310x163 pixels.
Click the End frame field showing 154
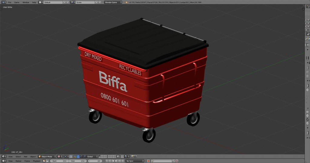77,161
